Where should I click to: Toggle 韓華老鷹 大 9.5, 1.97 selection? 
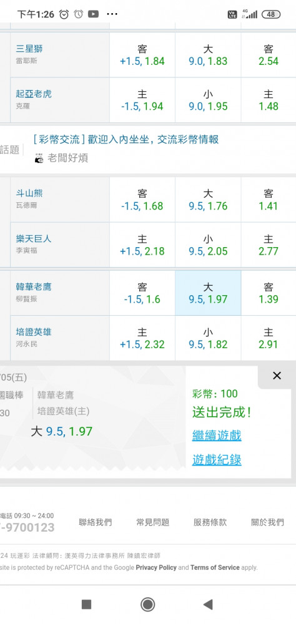point(208,293)
